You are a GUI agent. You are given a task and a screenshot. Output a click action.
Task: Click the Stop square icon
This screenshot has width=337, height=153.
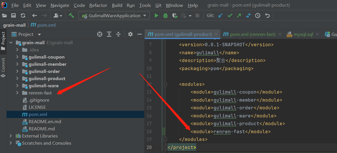tap(197, 16)
